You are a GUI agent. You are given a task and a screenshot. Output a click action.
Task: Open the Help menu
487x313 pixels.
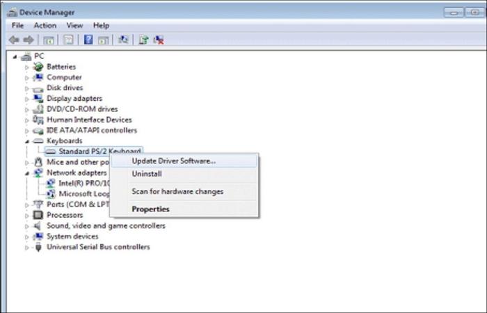click(102, 26)
